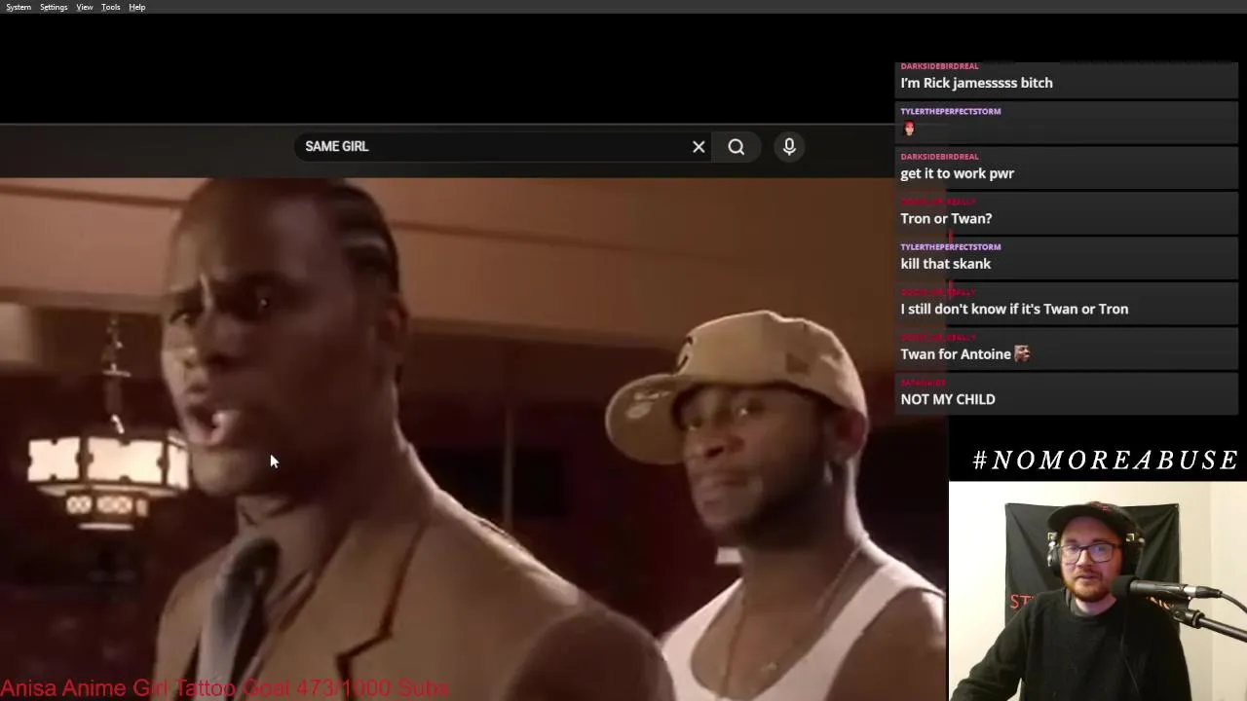Start voice search with microphone icon

[789, 146]
